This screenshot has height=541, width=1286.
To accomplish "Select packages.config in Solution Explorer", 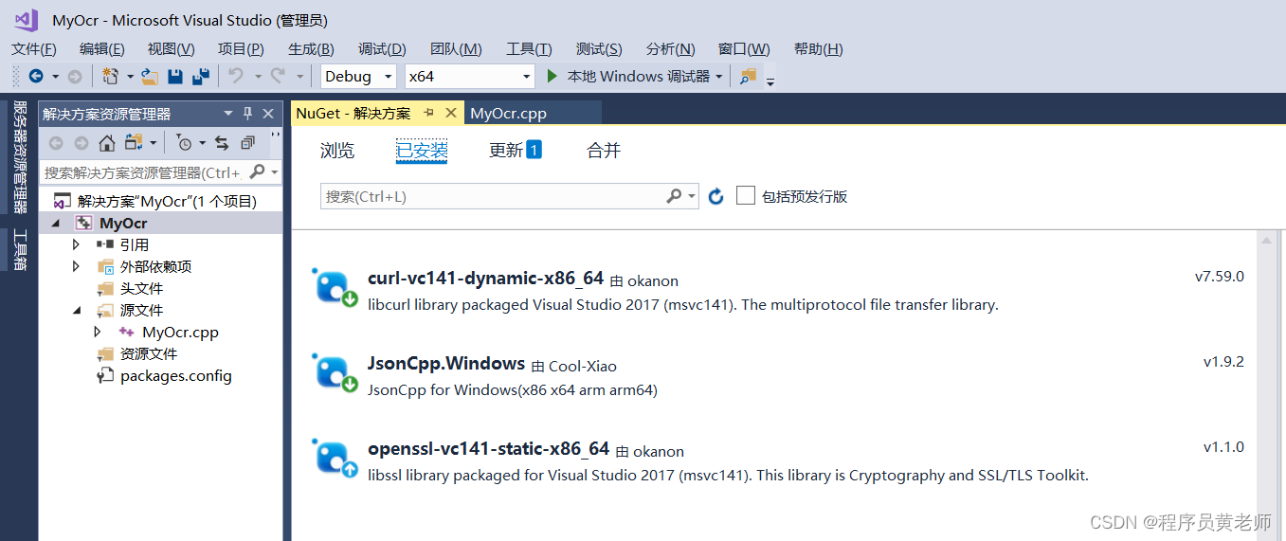I will point(176,375).
